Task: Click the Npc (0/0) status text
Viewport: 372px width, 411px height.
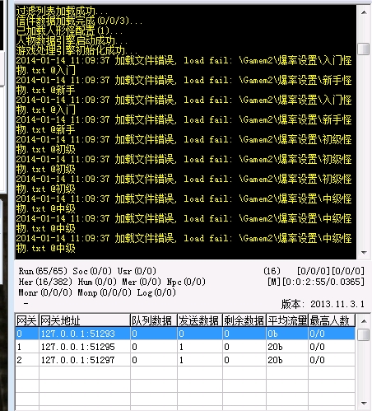Action: point(186,282)
